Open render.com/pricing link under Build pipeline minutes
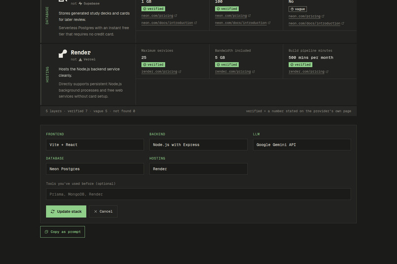 point(306,71)
